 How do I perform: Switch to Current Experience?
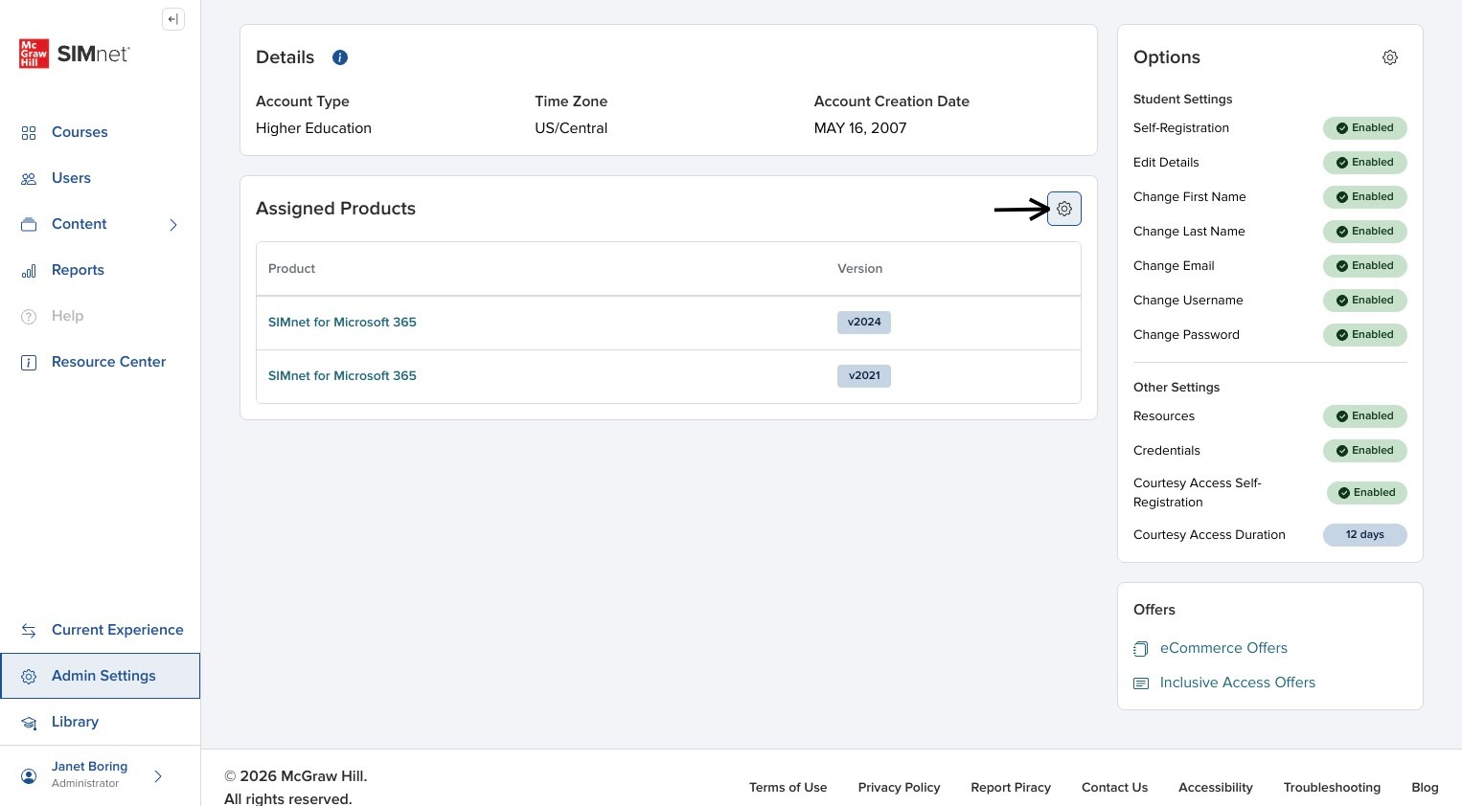(x=117, y=630)
